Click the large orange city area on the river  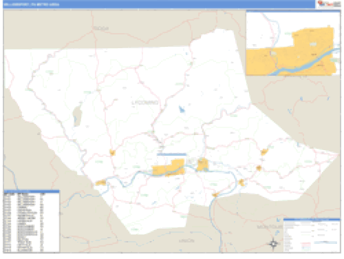[x=169, y=167]
